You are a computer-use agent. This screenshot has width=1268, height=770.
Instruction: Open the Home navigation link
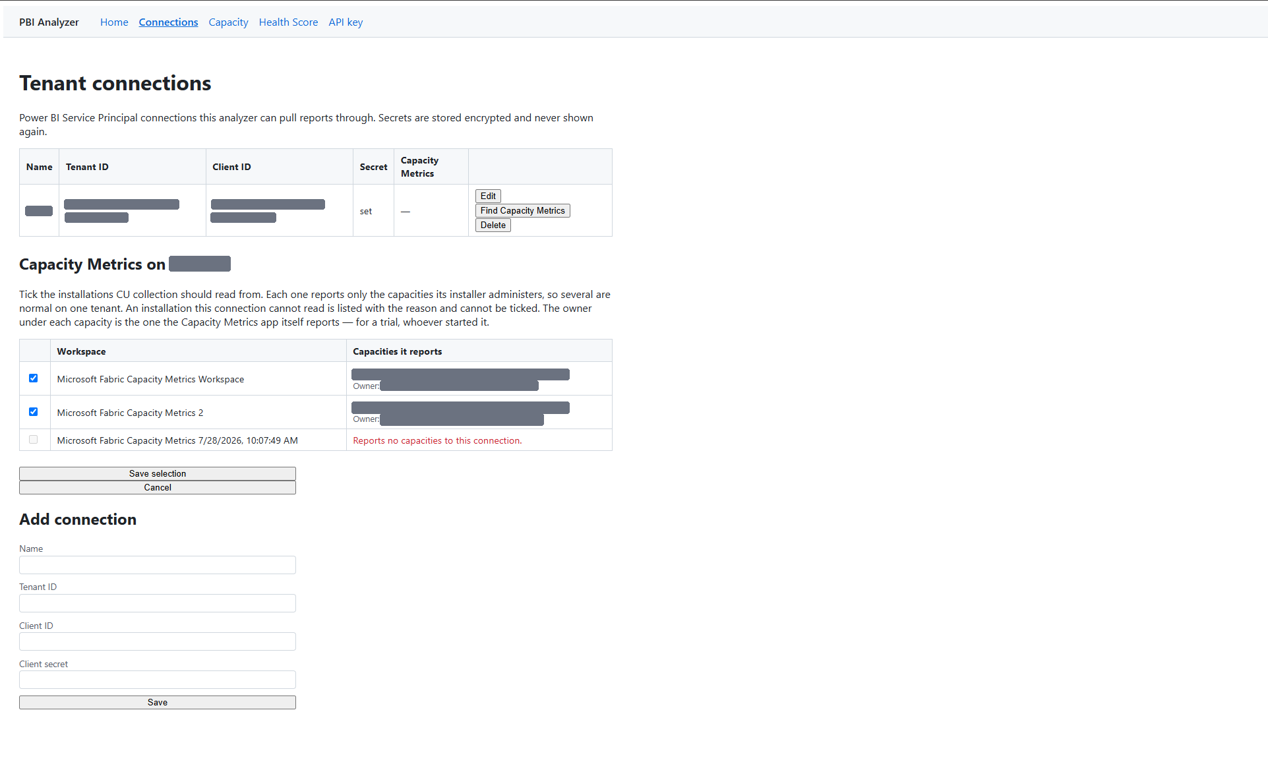pyautogui.click(x=114, y=22)
